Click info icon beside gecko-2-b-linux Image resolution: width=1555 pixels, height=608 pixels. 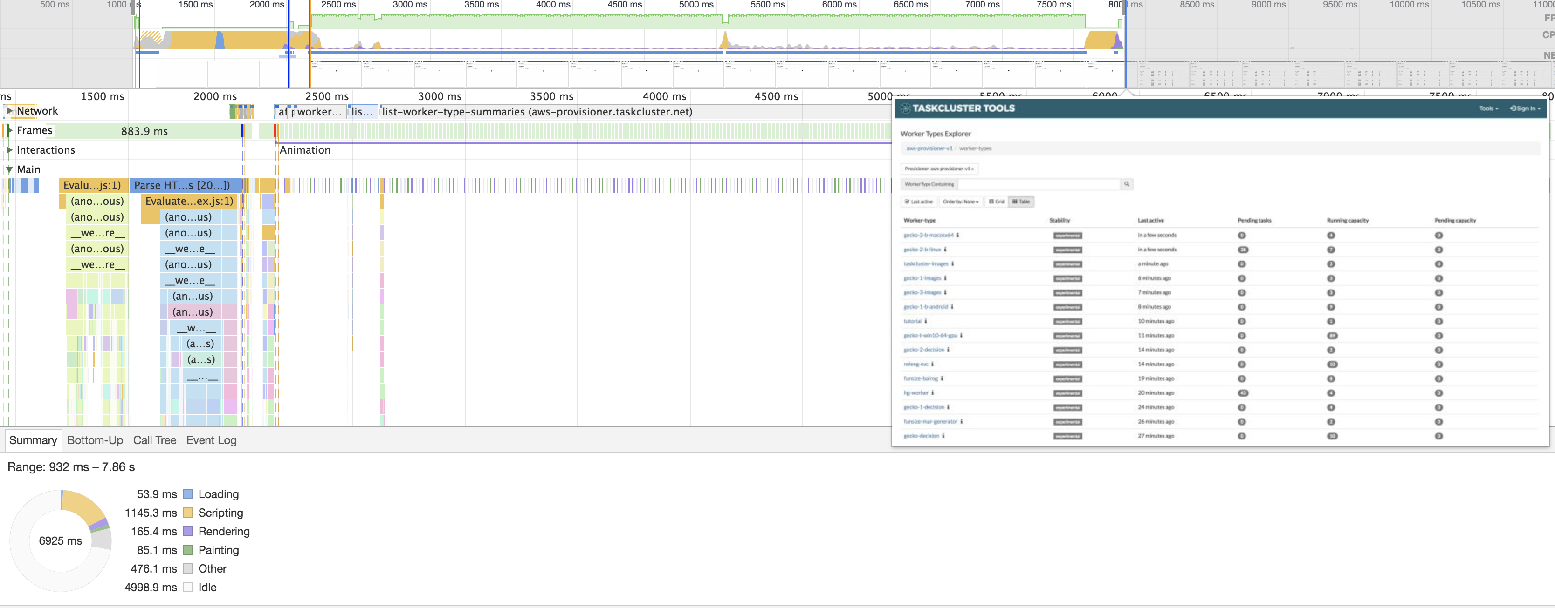[x=945, y=250]
